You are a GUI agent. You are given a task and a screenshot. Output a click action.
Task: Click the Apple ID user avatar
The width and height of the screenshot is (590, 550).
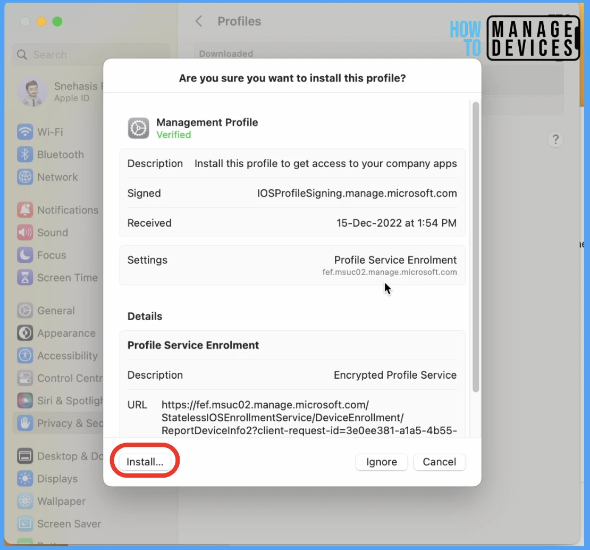[33, 92]
